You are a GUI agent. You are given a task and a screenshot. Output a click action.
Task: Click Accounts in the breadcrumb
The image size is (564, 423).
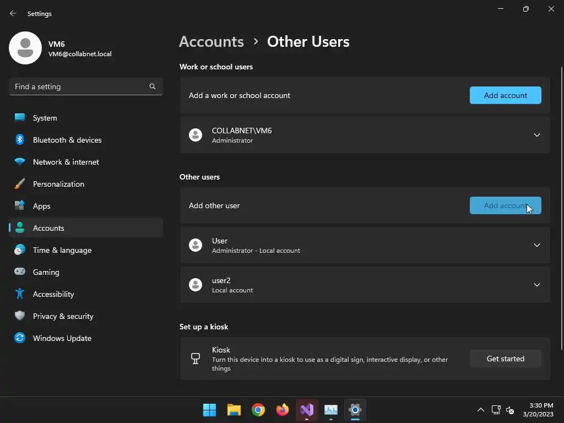[x=211, y=42]
